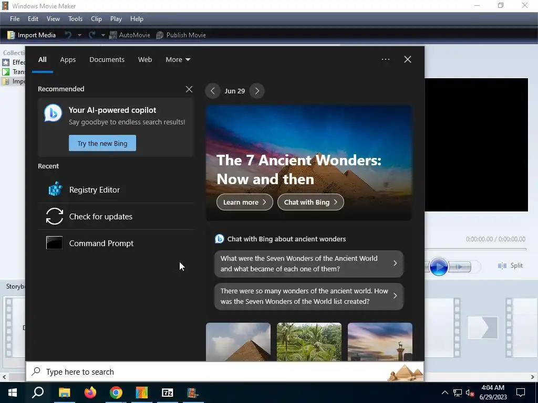Click the muted volume tray icon
The height and width of the screenshot is (403, 538).
(470, 393)
